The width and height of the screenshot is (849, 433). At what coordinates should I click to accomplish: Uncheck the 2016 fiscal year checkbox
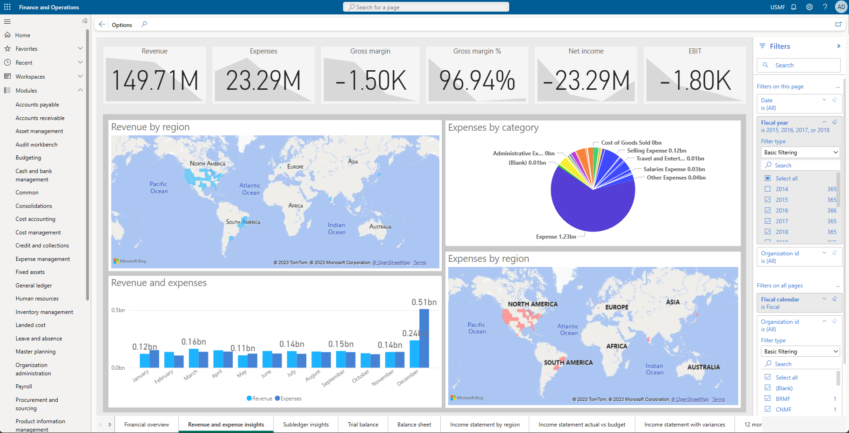768,210
